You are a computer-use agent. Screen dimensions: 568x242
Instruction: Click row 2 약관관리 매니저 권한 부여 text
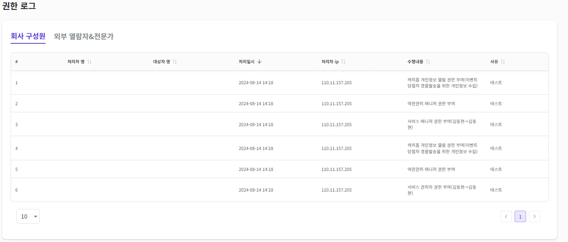tap(431, 104)
